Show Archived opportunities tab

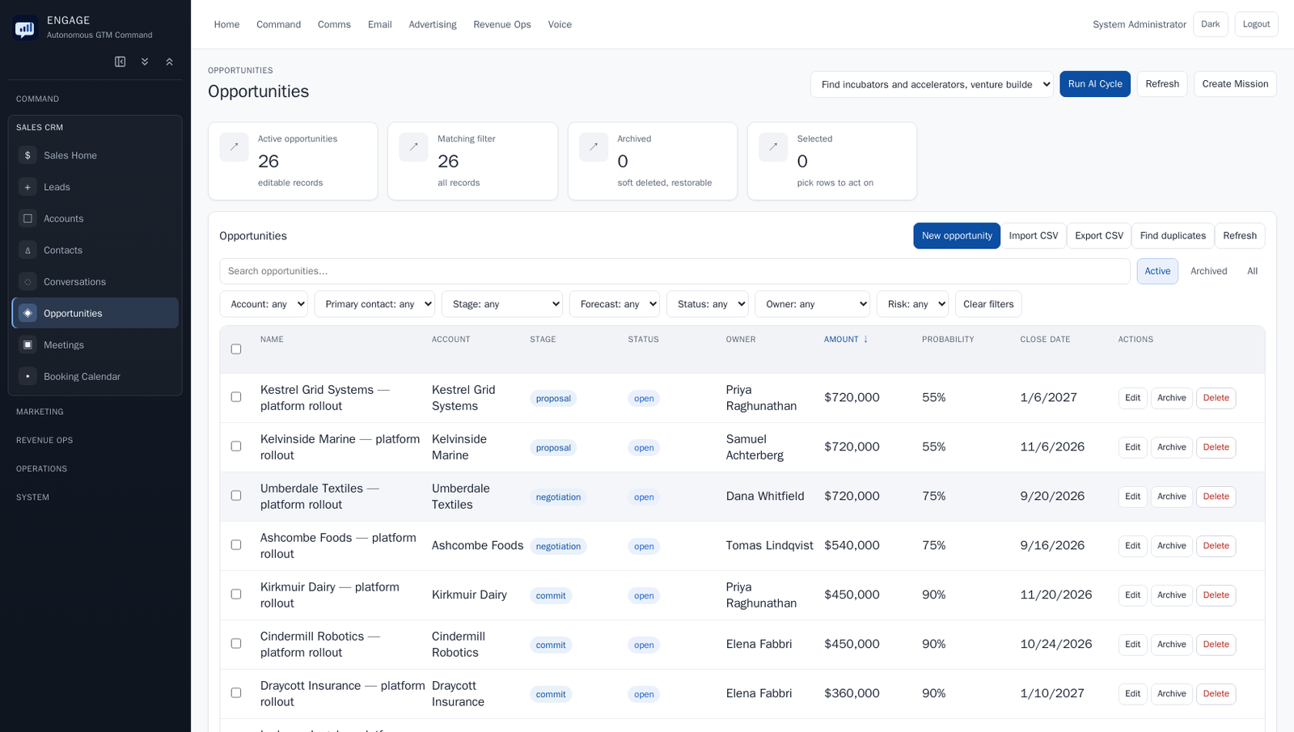1208,271
